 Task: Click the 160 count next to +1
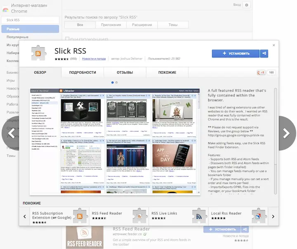[271, 72]
